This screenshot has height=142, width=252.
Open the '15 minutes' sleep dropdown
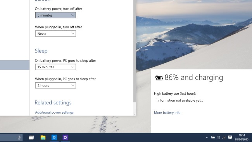tap(55, 67)
